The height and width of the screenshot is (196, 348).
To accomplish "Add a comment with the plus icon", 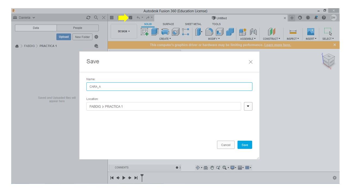I will click(177, 167).
